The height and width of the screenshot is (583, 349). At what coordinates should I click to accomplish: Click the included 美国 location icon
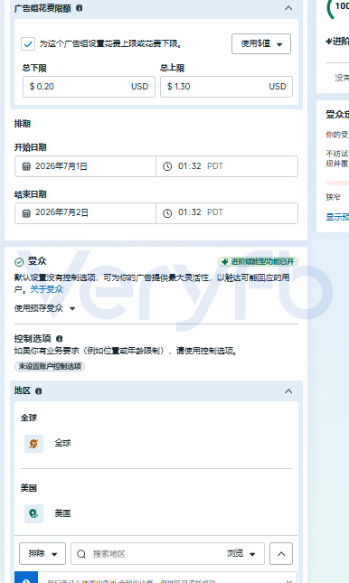click(x=33, y=513)
